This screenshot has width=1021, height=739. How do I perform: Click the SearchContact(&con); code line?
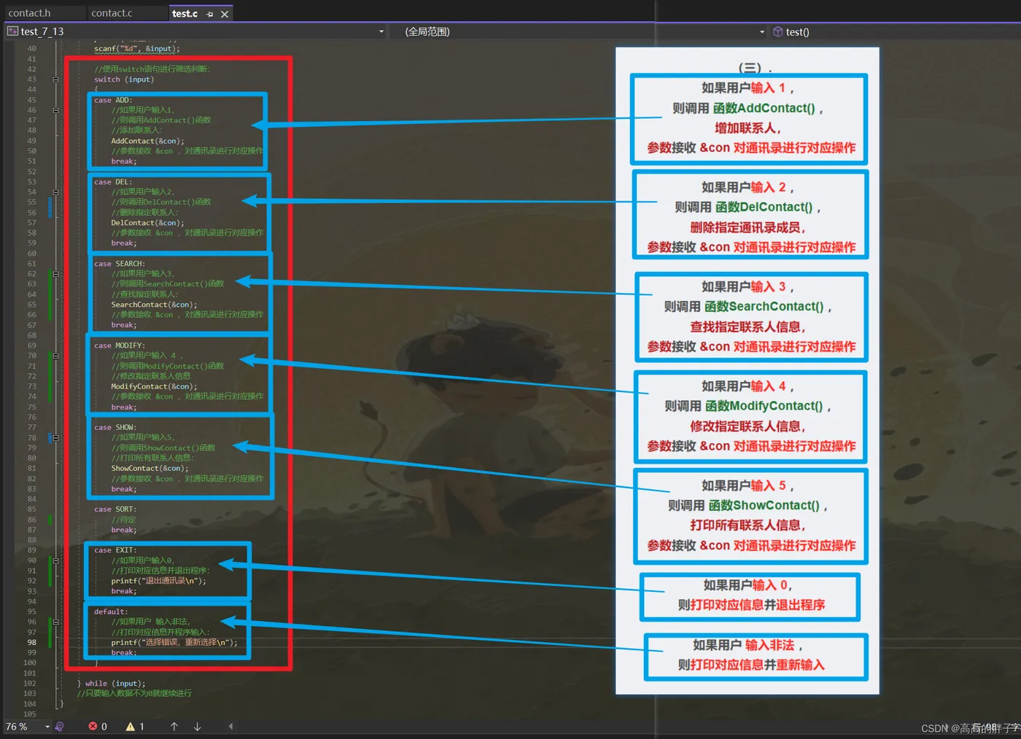coord(154,305)
